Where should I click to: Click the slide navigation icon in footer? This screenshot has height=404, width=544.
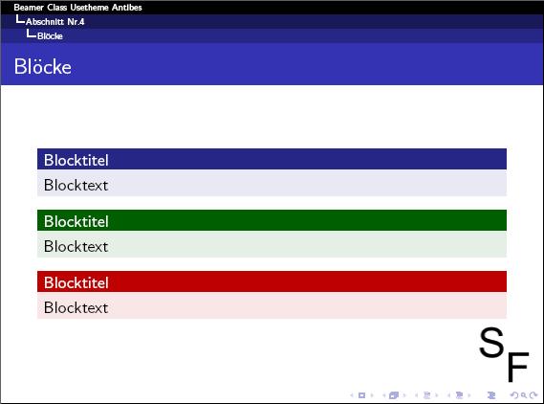(361, 395)
